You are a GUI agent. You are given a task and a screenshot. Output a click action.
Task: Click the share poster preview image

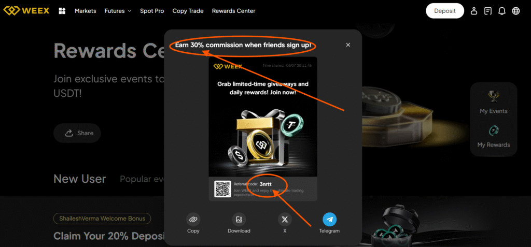(x=263, y=129)
